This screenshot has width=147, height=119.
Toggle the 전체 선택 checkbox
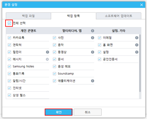coord(9,23)
